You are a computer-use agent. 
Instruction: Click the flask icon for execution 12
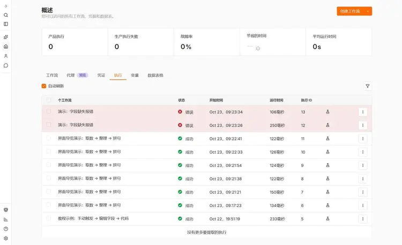click(327, 125)
